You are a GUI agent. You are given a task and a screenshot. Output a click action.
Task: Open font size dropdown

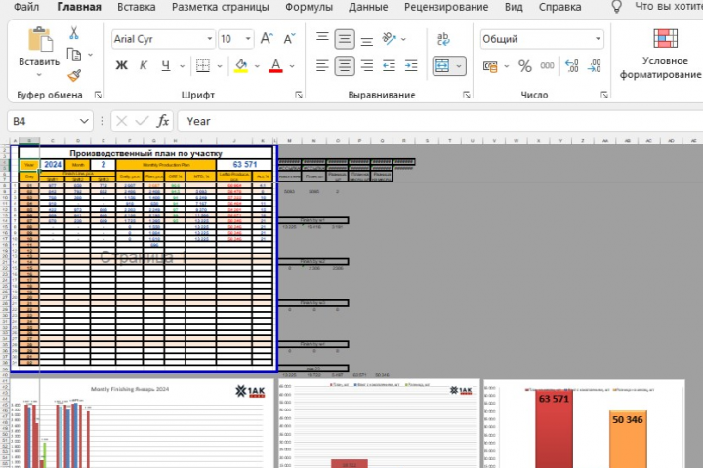[x=247, y=39]
